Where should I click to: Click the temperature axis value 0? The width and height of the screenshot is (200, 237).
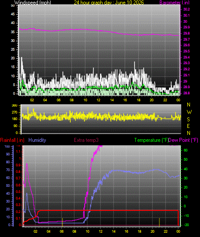pyautogui.click(x=184, y=206)
